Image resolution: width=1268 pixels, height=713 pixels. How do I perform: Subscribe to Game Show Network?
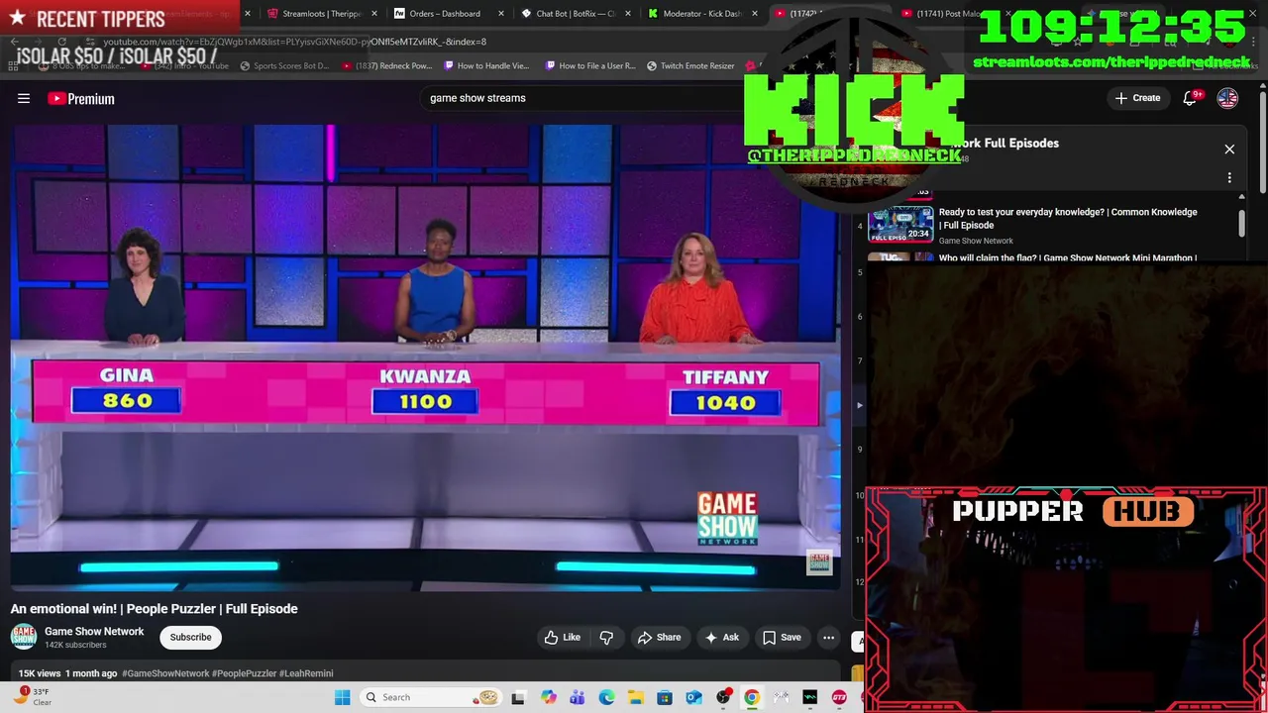click(x=190, y=638)
